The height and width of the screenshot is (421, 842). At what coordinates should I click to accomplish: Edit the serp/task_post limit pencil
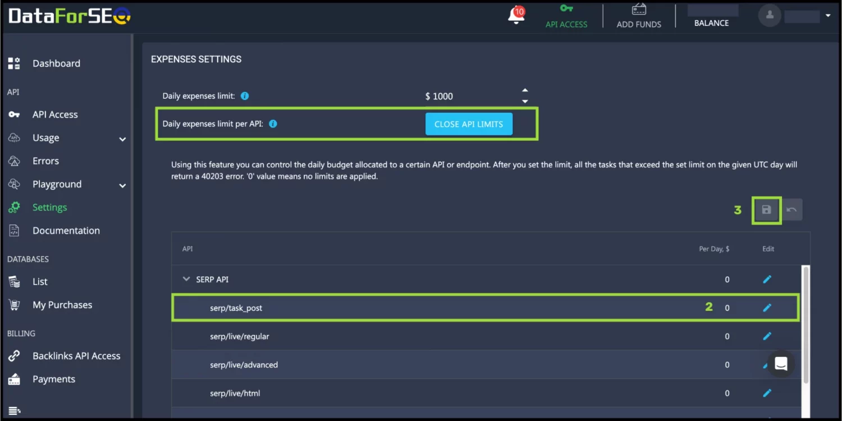pos(767,308)
